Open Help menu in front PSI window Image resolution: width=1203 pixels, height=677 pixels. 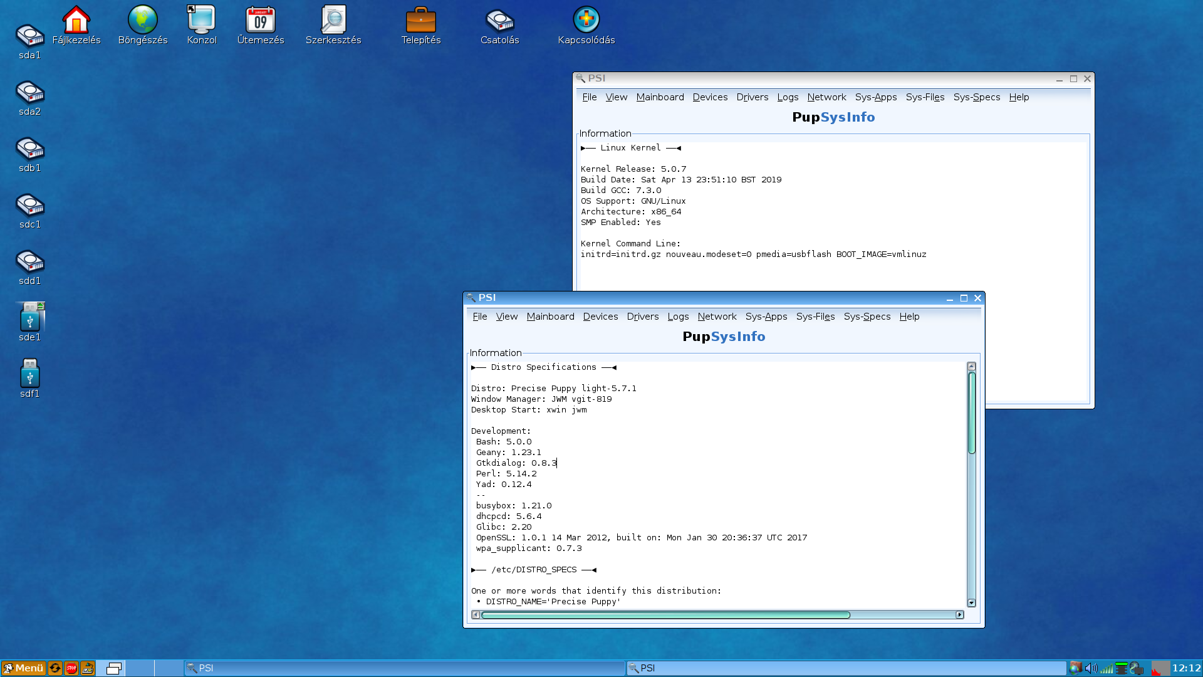909,317
